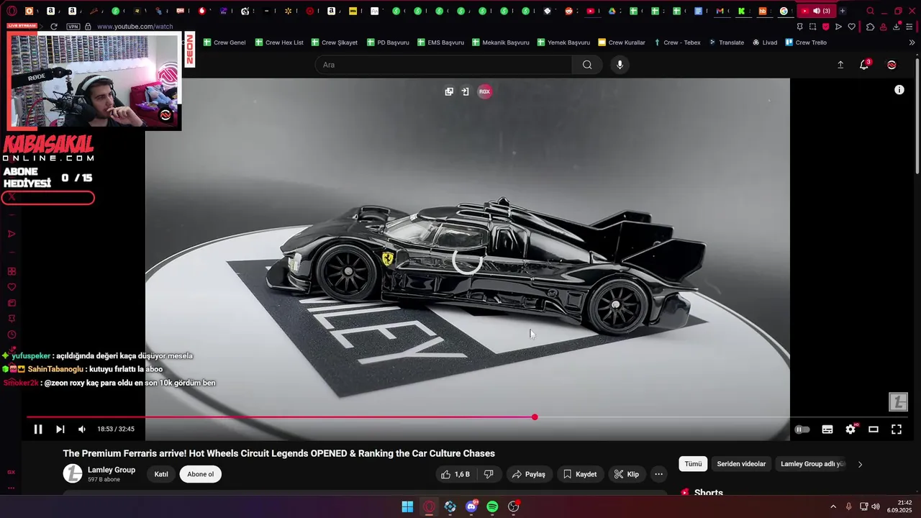Open the YouTube account avatar menu
Screen dimensions: 921x518
click(891, 65)
